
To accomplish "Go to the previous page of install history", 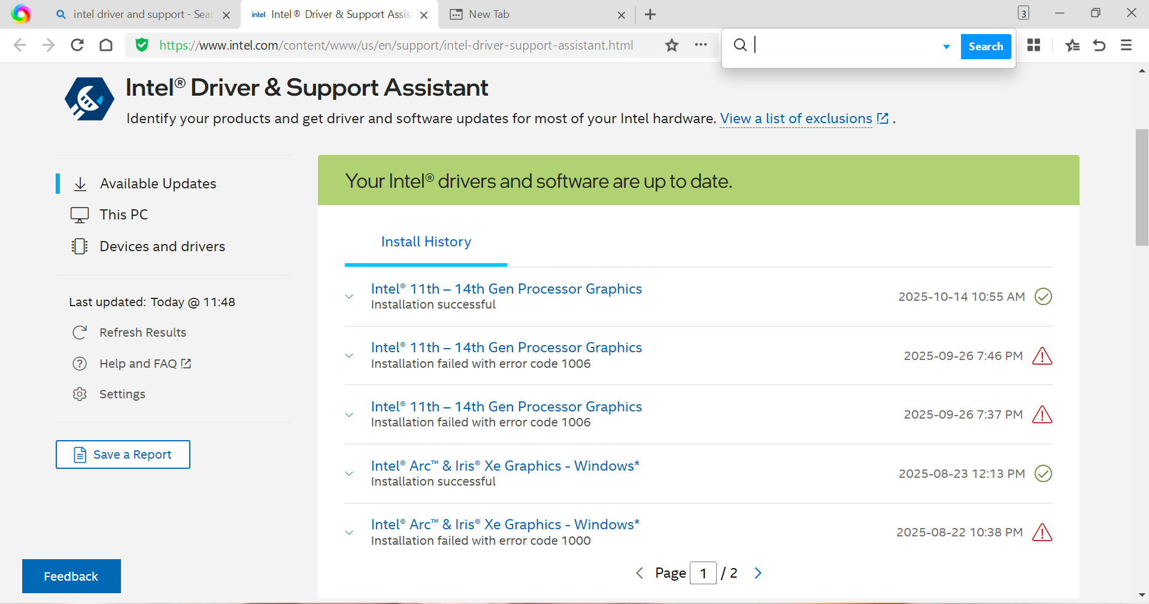I will (x=639, y=573).
